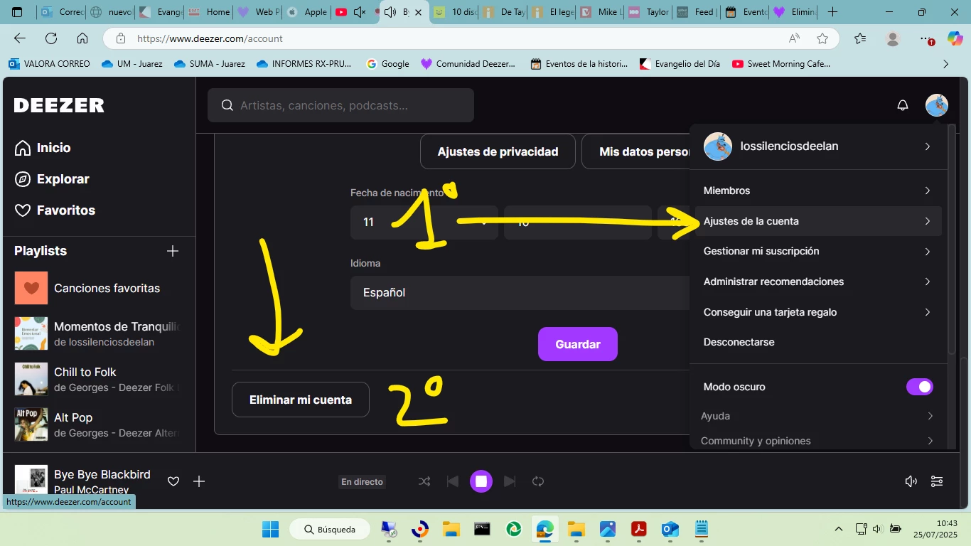This screenshot has width=971, height=546.
Task: Click the browser address bar URL
Action: (210, 38)
